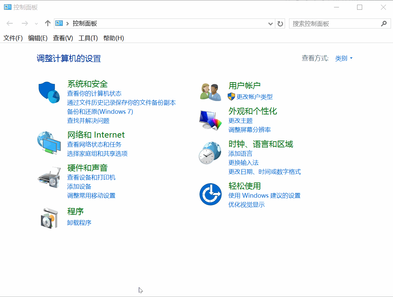This screenshot has height=297, width=393.
Task: Open 硬件和声音 using the printer icon
Action: click(49, 177)
